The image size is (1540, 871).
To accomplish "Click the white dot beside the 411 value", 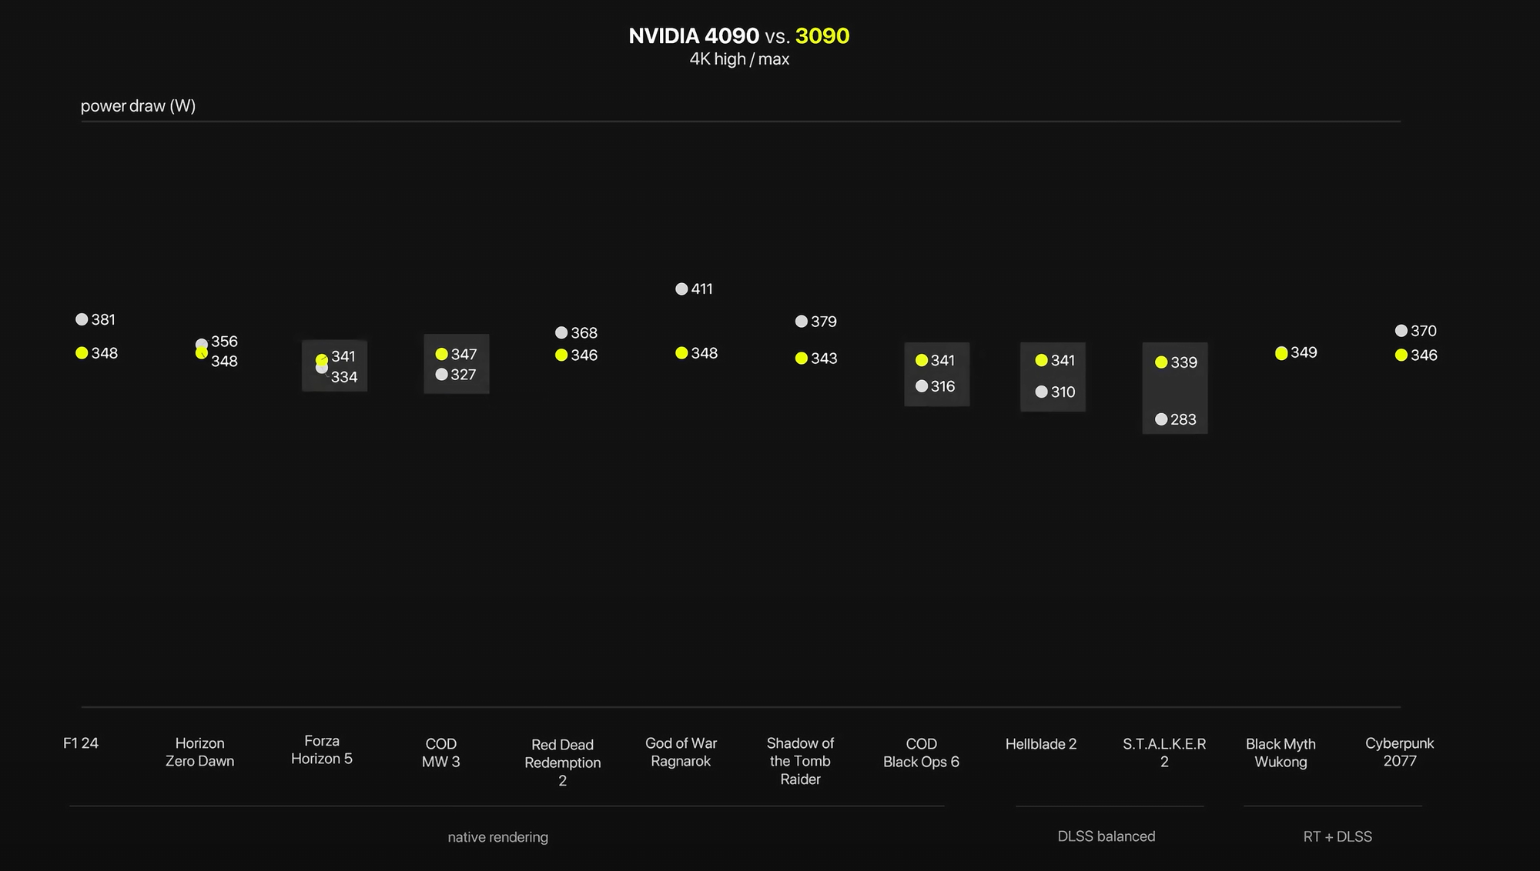I will pyautogui.click(x=681, y=289).
